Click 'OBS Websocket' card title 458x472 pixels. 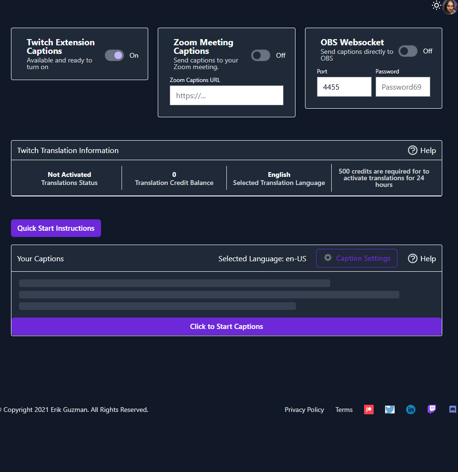[352, 42]
